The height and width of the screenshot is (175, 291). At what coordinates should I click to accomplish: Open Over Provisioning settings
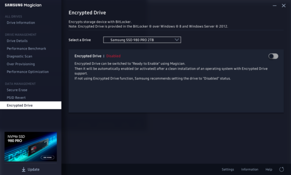21,64
